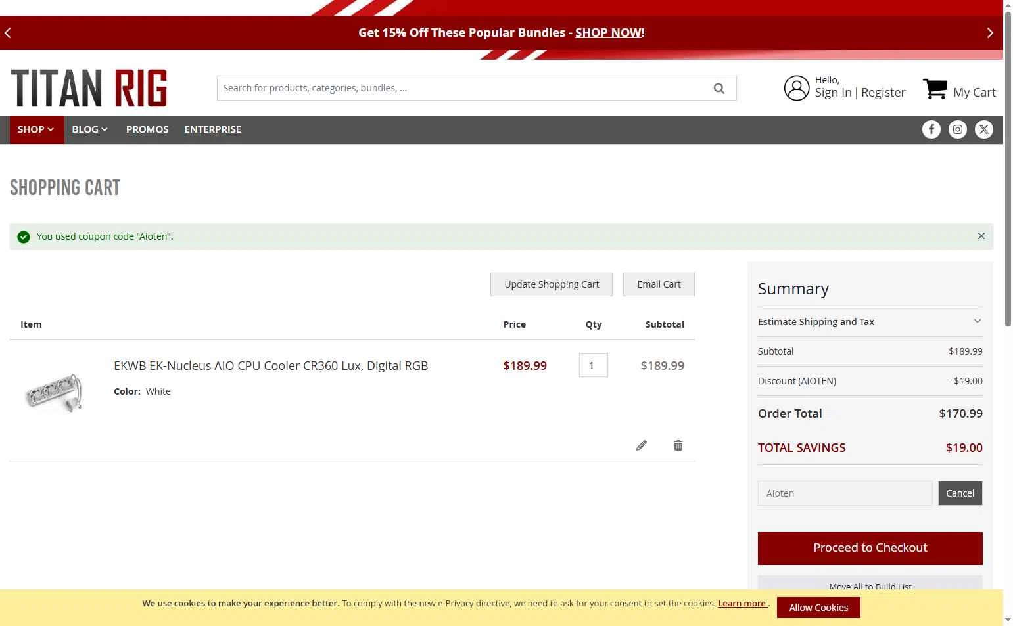The image size is (1013, 626).
Task: Click the Discount (AIOTEN) row label
Action: [797, 381]
